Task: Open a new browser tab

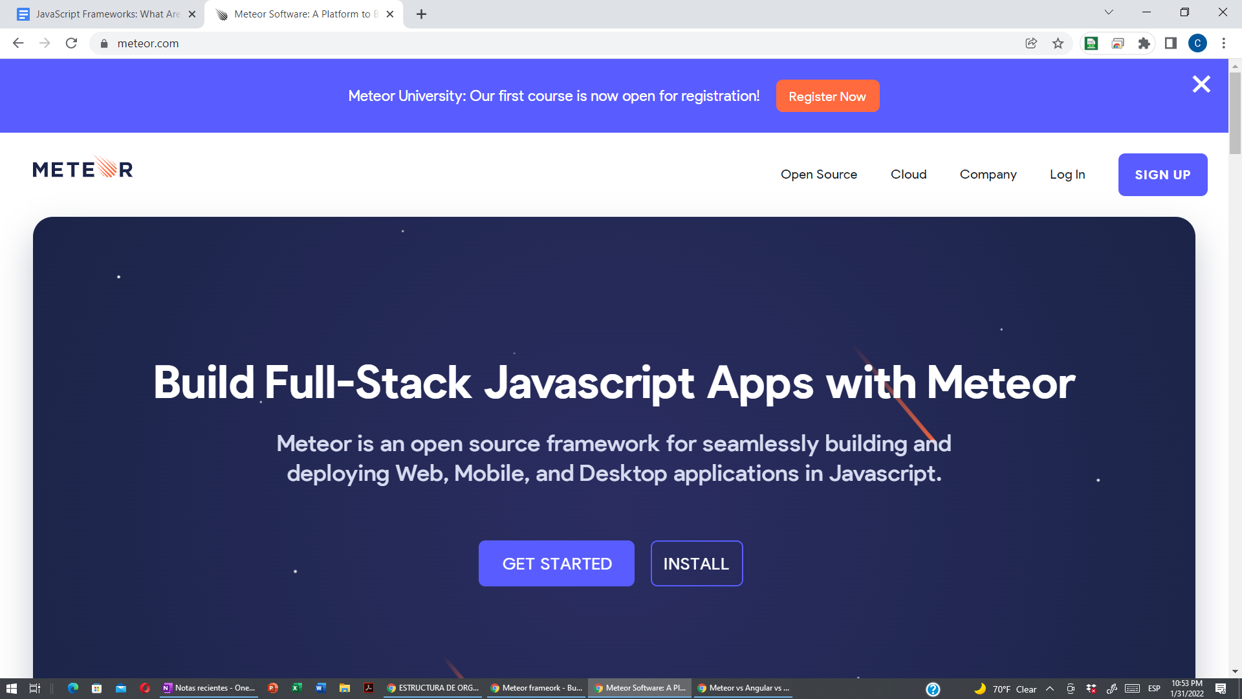Action: [421, 14]
